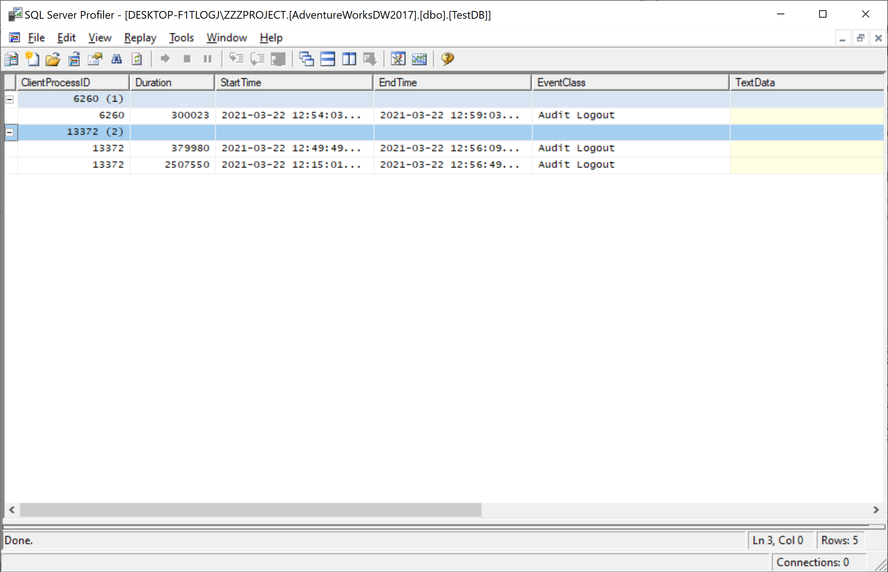Open trace Properties from toolbar

95,59
